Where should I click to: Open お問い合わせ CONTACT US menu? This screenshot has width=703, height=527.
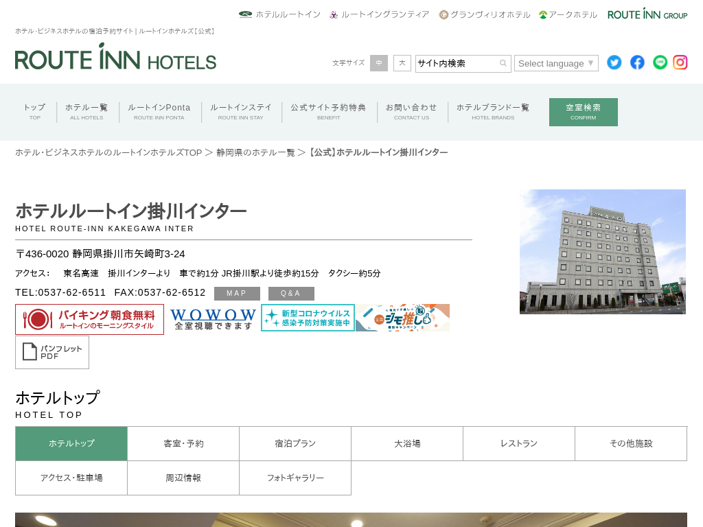pos(411,112)
